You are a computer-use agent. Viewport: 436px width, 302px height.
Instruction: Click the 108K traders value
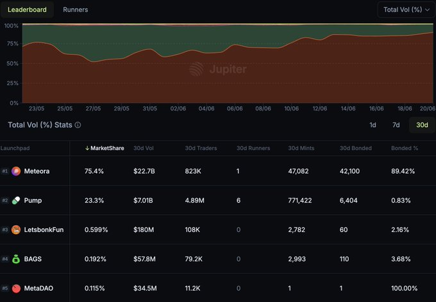click(x=192, y=230)
